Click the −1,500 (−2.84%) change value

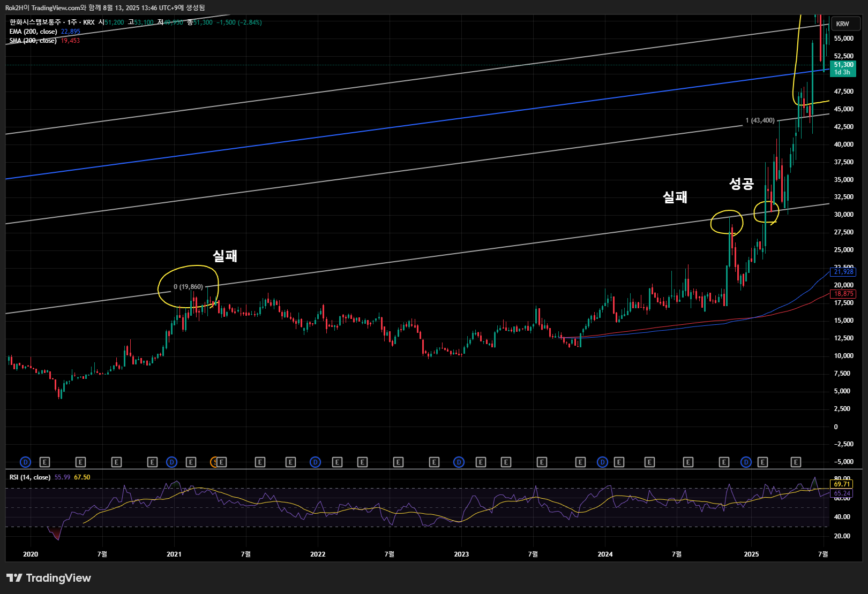(x=239, y=22)
